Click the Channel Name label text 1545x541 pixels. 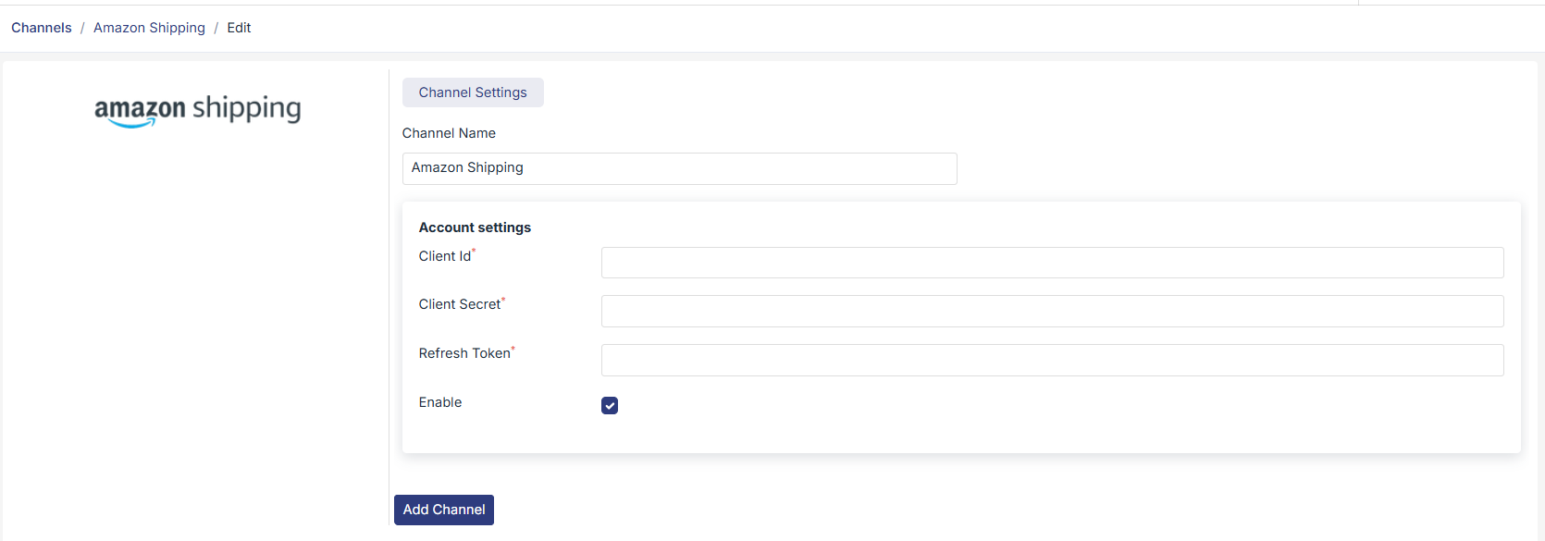[x=449, y=133]
